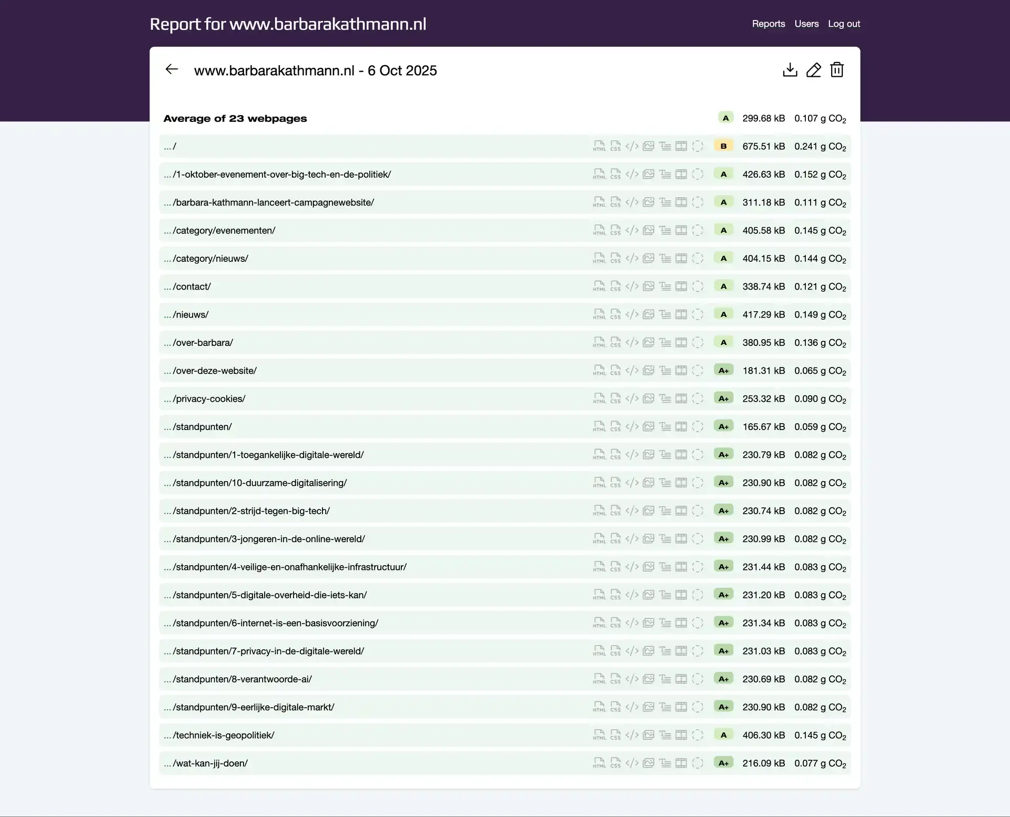Click the video film icon in /privacy-cookies/ row

coord(681,399)
